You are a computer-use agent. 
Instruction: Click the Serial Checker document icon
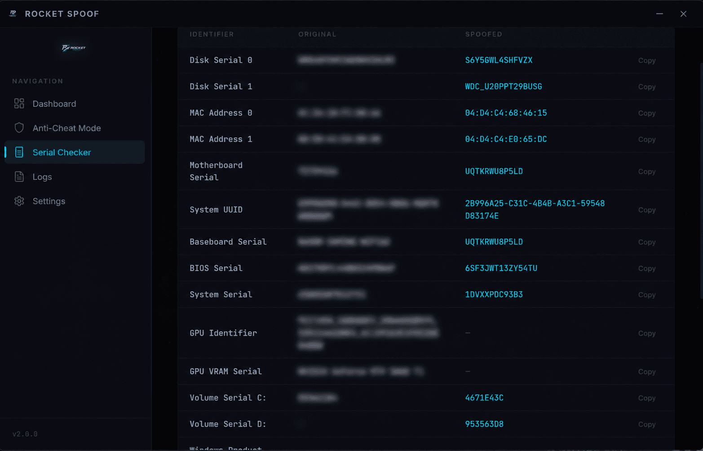click(19, 152)
